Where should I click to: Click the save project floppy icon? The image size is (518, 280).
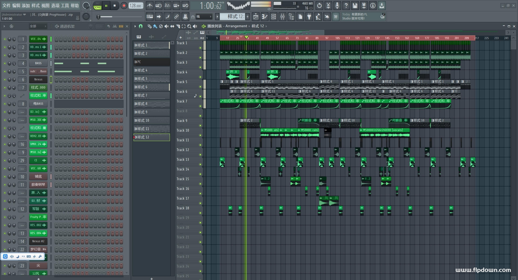coord(355,6)
